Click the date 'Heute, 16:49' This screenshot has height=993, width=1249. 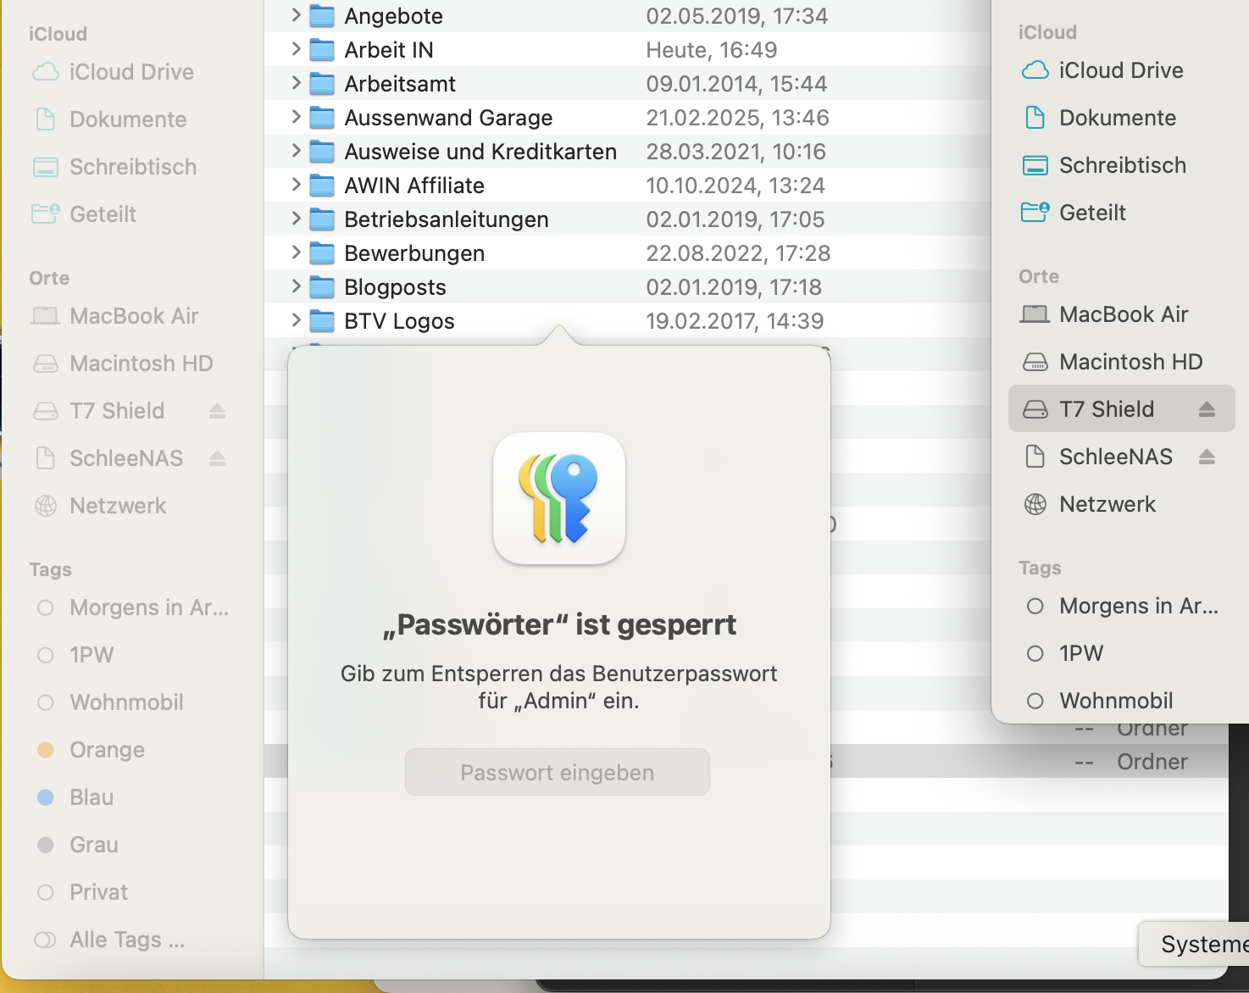click(712, 50)
